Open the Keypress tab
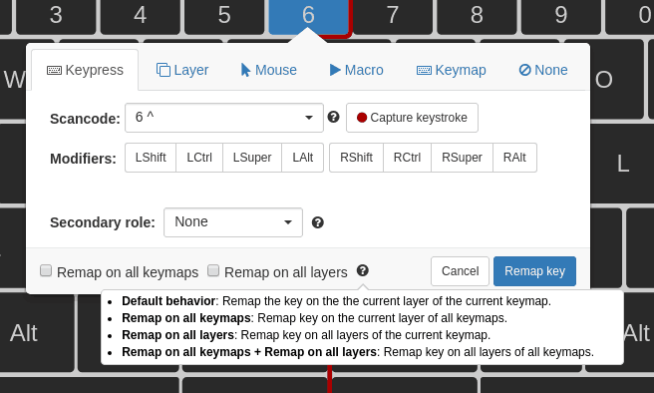The width and height of the screenshot is (654, 393). [85, 70]
